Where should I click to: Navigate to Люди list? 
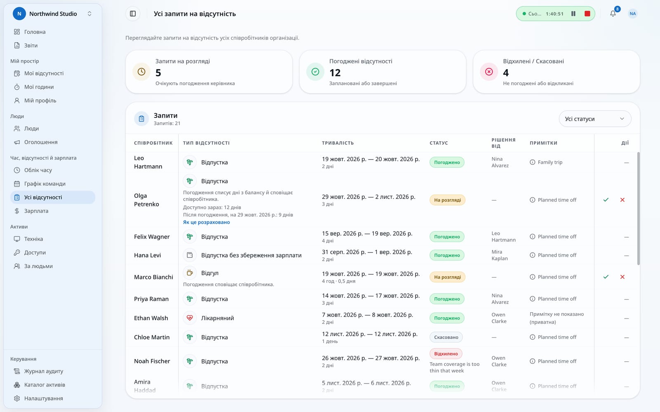point(53,129)
